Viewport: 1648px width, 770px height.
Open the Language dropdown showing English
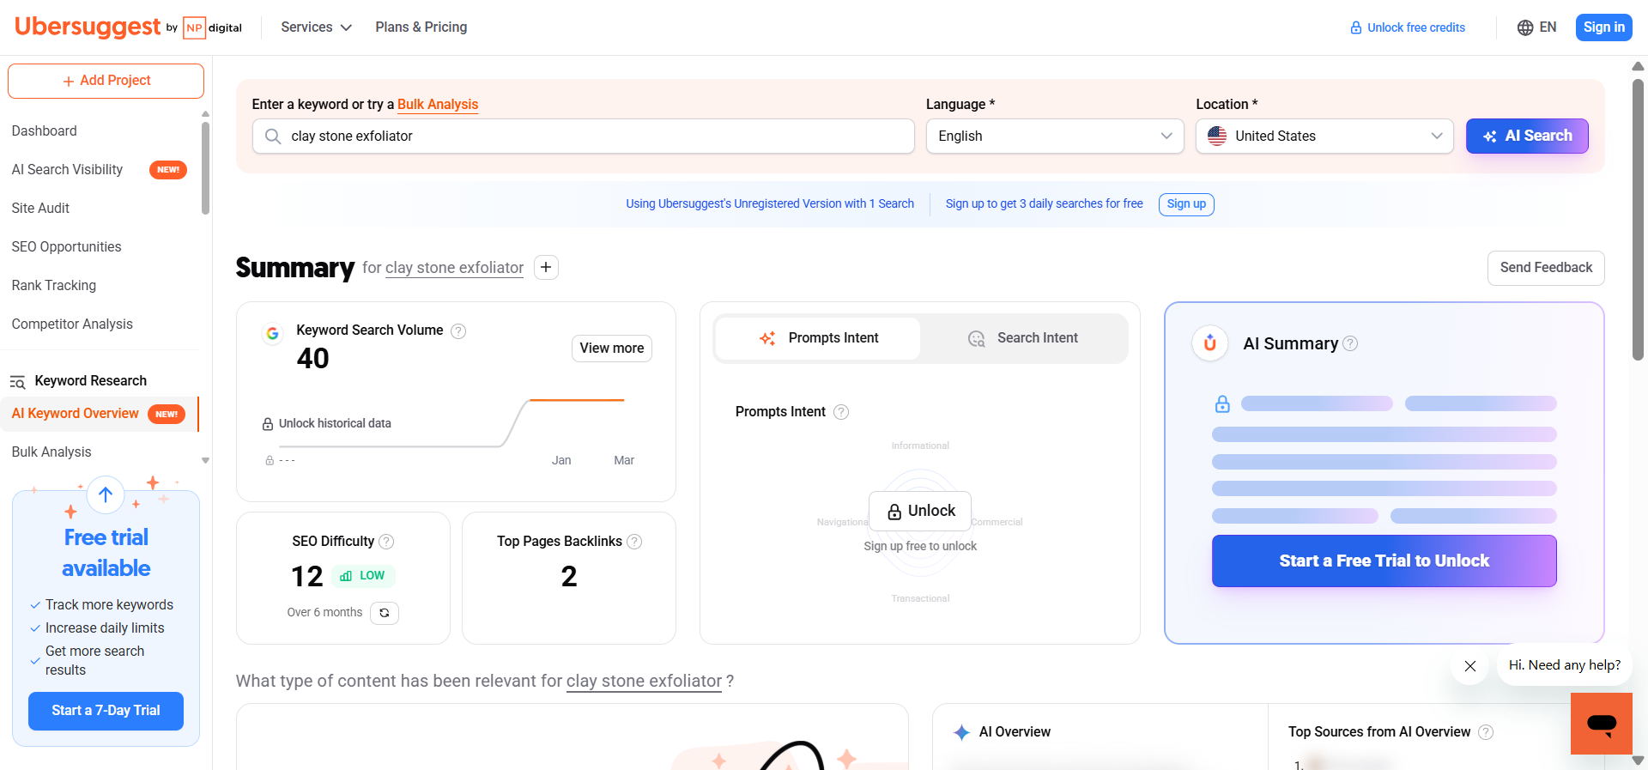click(x=1055, y=136)
